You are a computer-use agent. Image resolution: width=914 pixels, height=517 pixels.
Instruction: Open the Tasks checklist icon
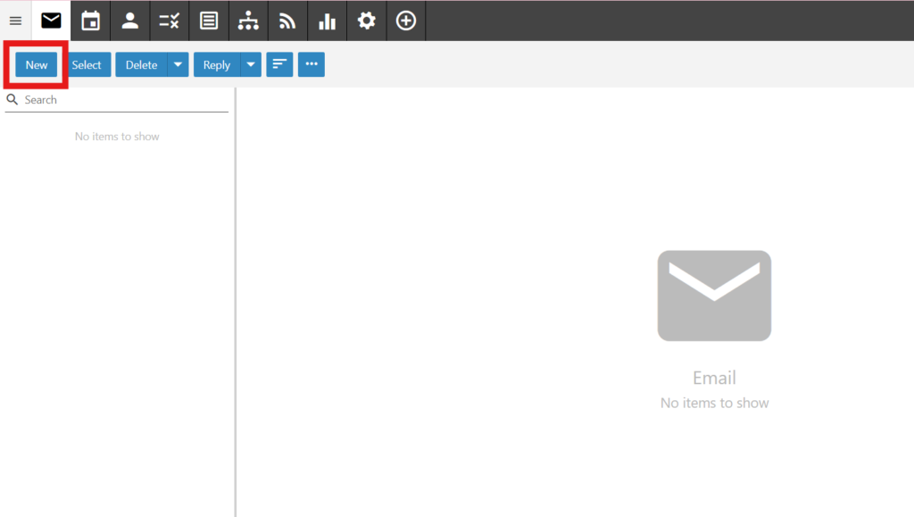coord(169,21)
